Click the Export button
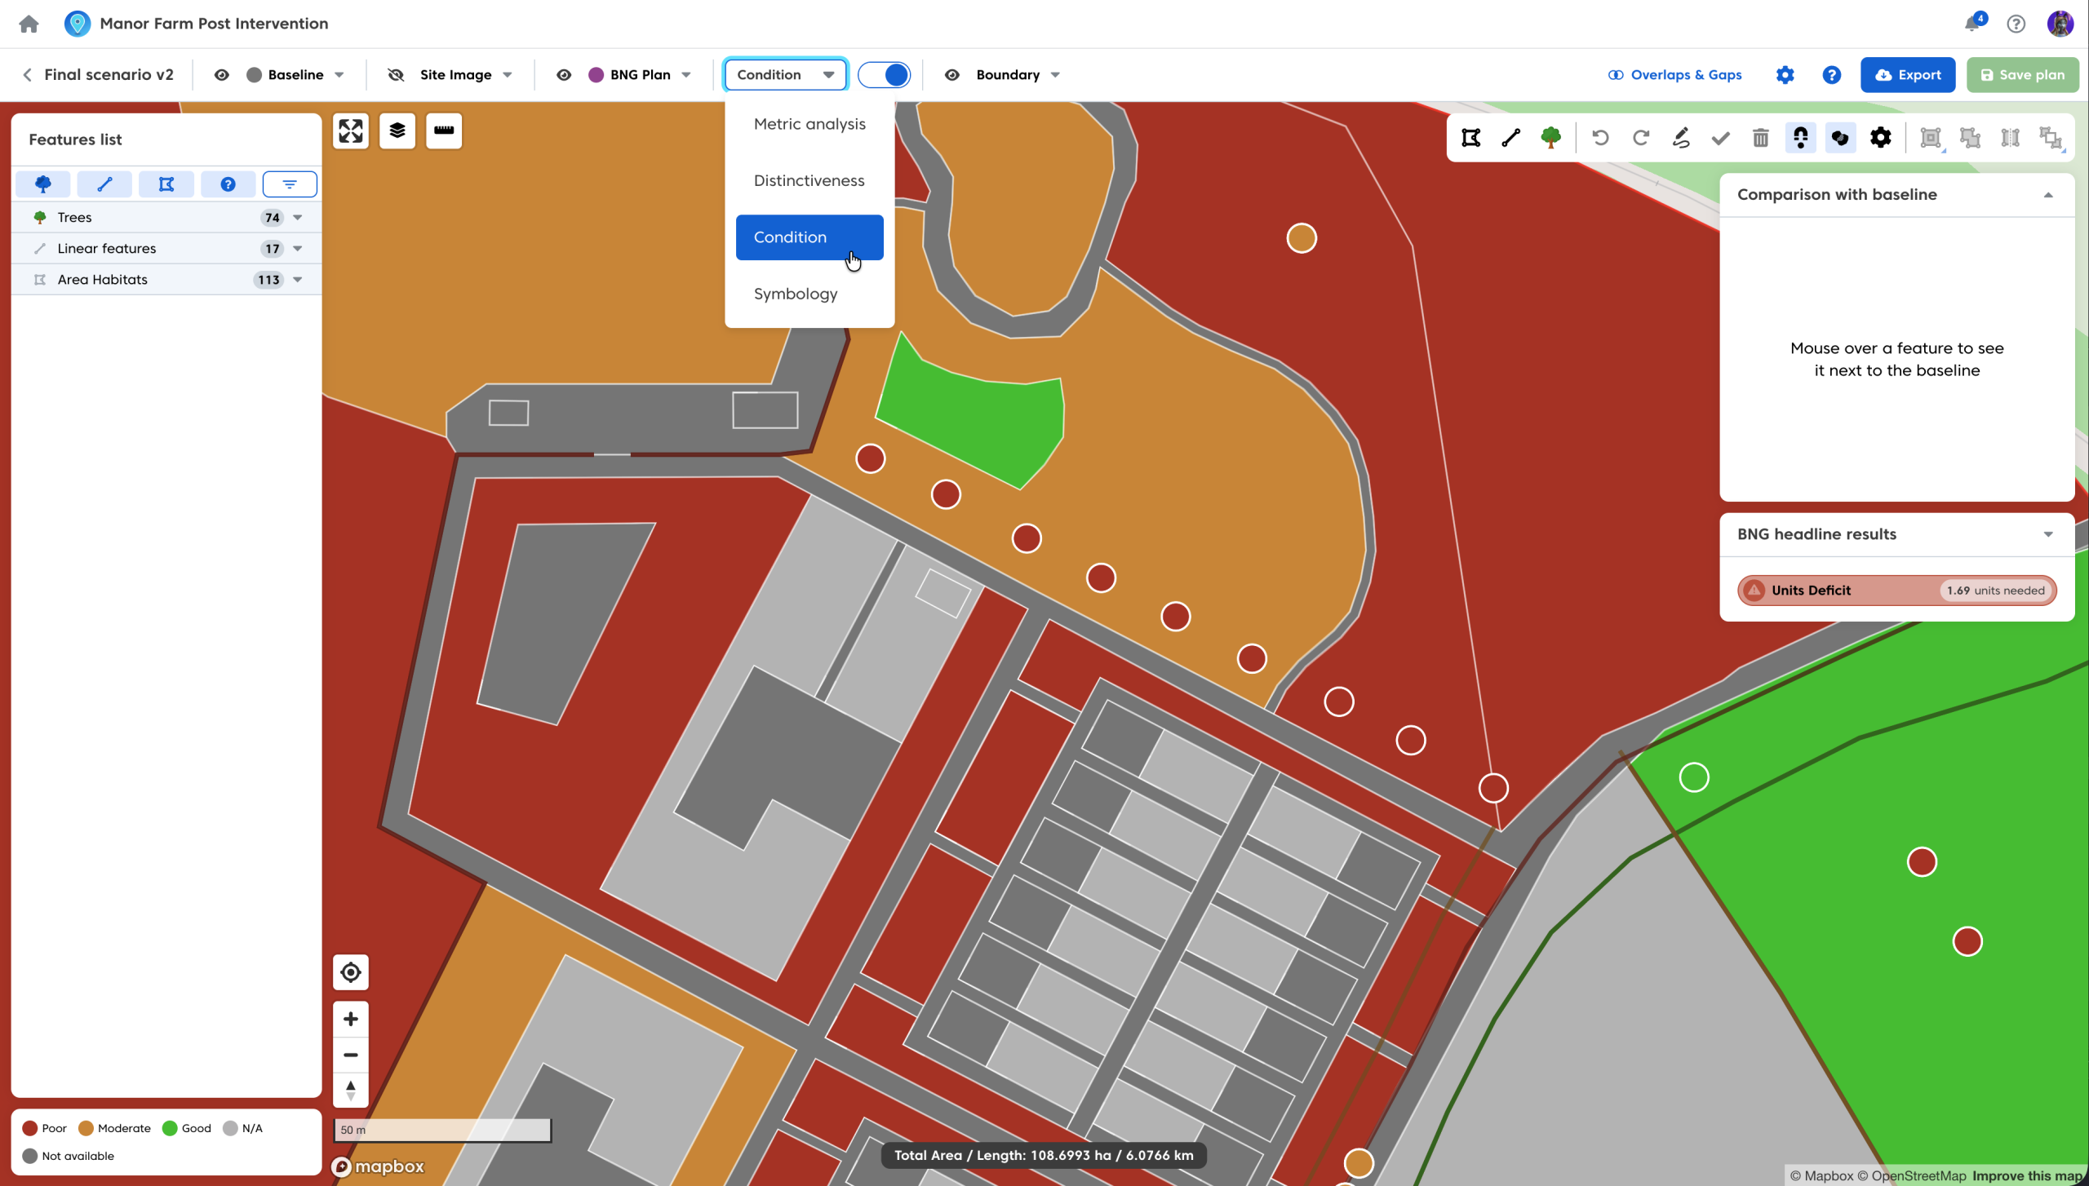2089x1186 pixels. click(x=1907, y=75)
